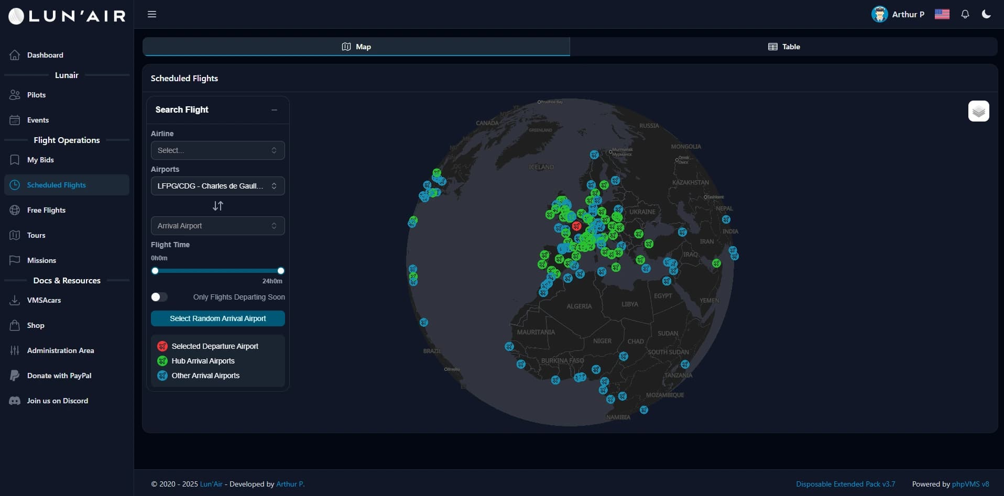Open the notifications bell
This screenshot has width=1004, height=496.
pos(965,14)
